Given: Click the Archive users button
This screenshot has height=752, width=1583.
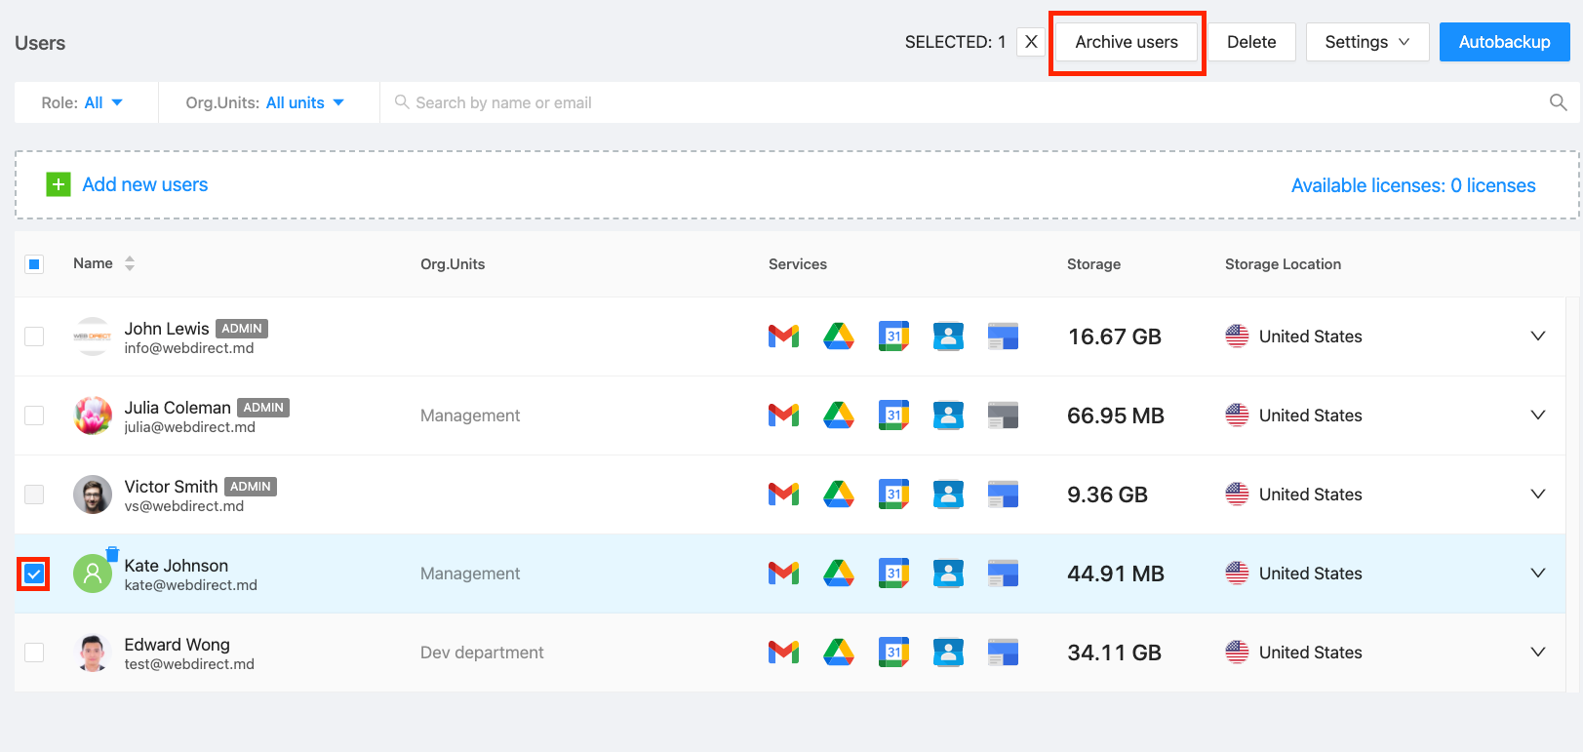Looking at the screenshot, I should pyautogui.click(x=1127, y=42).
